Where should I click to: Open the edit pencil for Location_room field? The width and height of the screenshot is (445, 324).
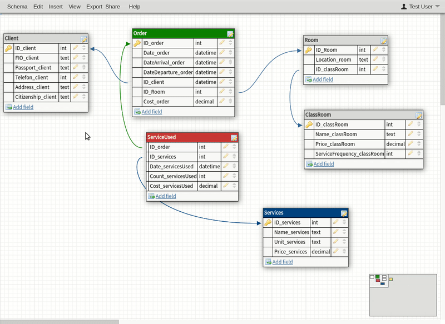pyautogui.click(x=377, y=59)
